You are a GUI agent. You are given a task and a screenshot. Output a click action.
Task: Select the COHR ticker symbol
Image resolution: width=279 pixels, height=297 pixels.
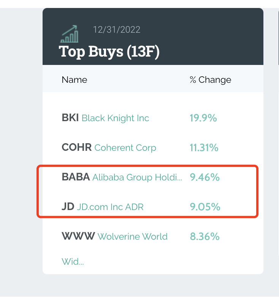click(76, 148)
